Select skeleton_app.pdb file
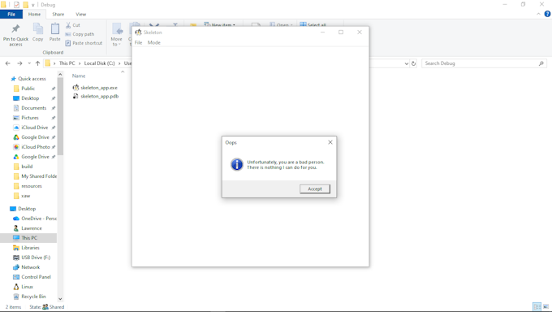This screenshot has width=552, height=312. [99, 96]
